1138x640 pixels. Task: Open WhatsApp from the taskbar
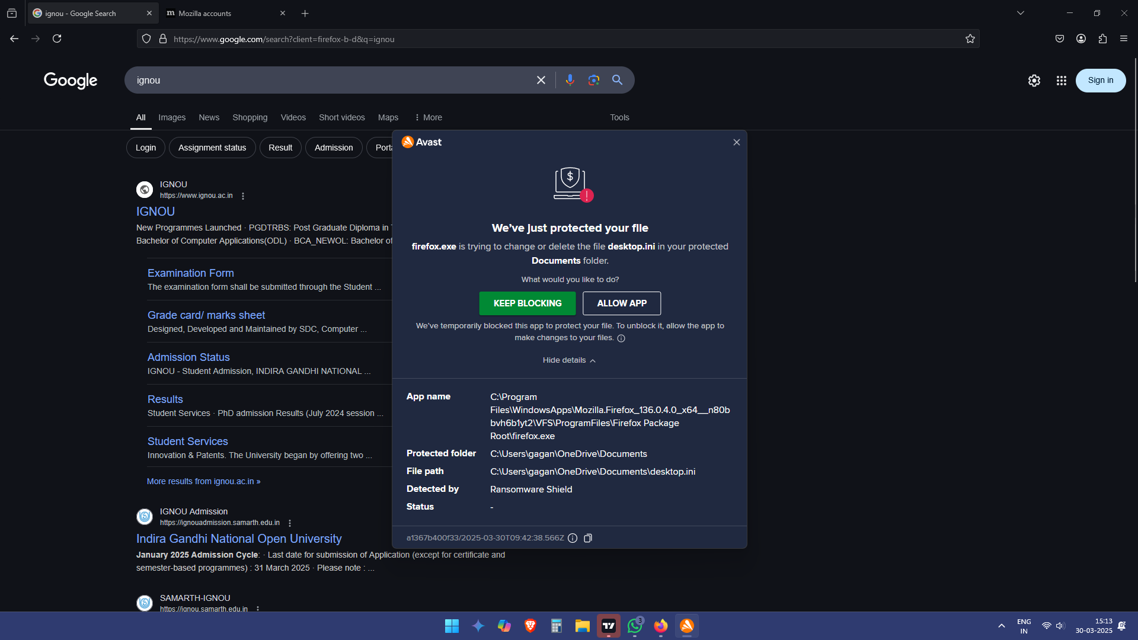tap(635, 626)
